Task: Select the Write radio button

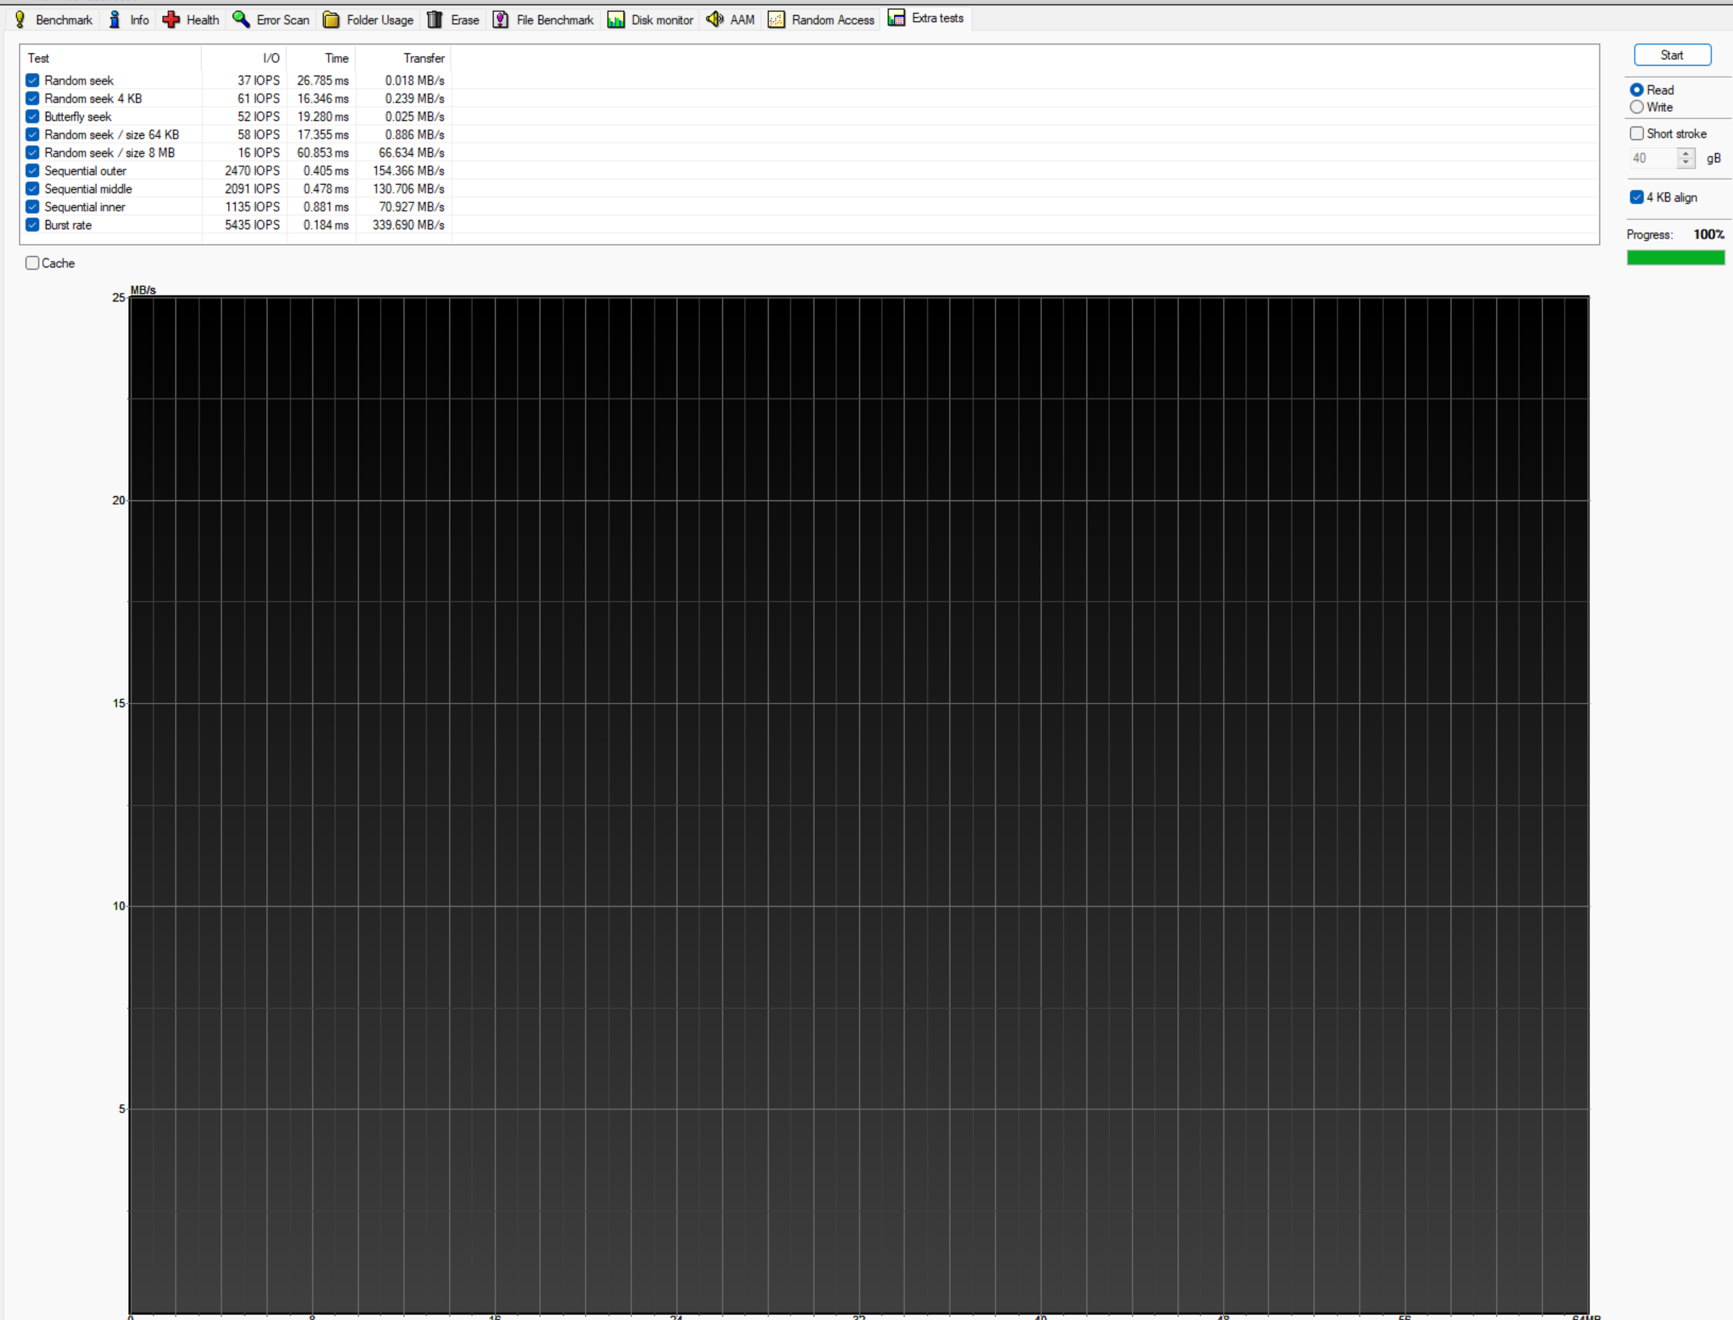Action: [1637, 107]
